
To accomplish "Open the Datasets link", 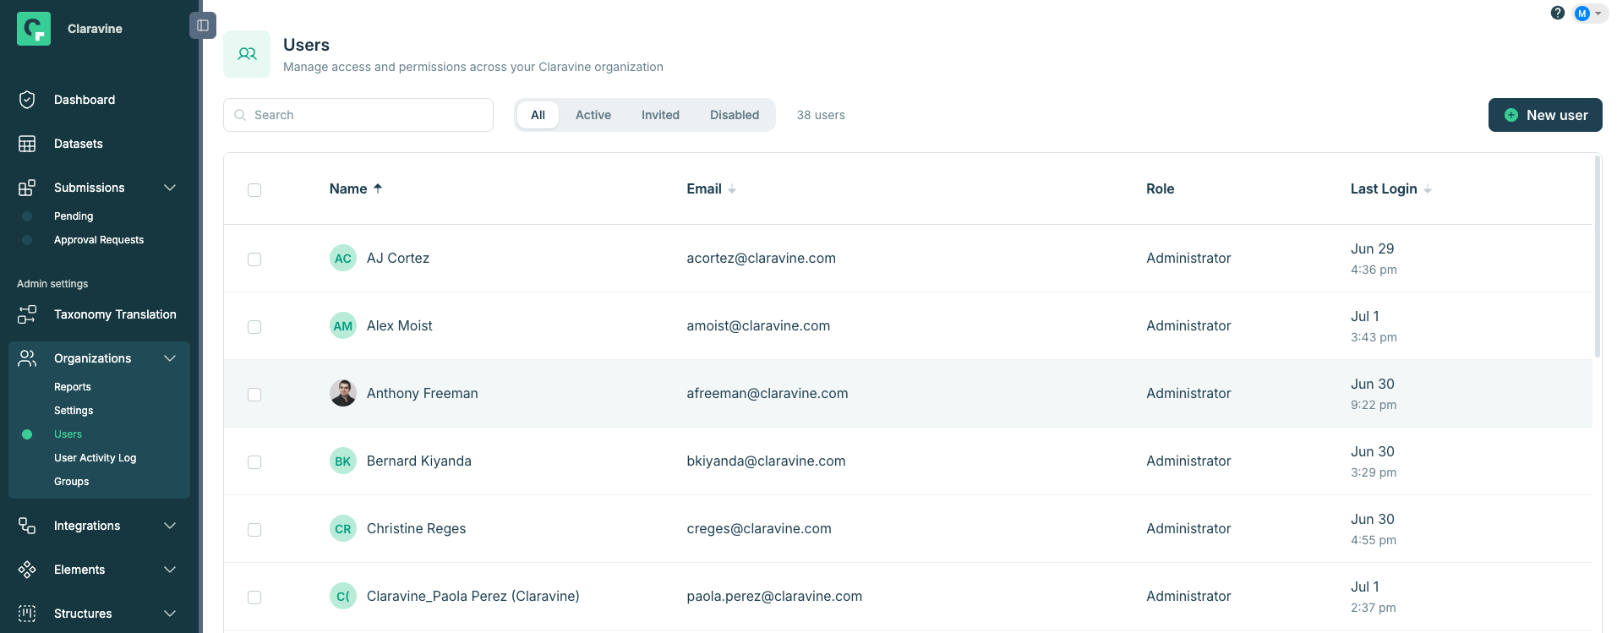I will point(79,144).
